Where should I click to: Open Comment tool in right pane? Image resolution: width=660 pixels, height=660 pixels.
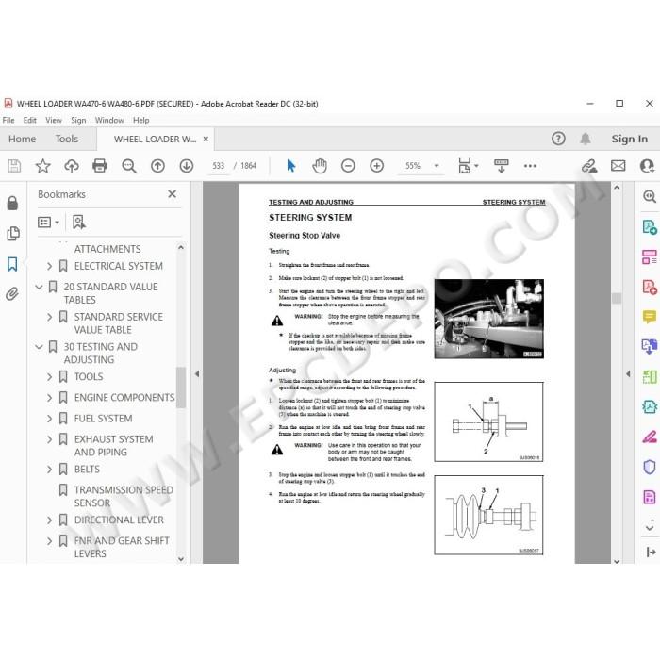click(649, 317)
